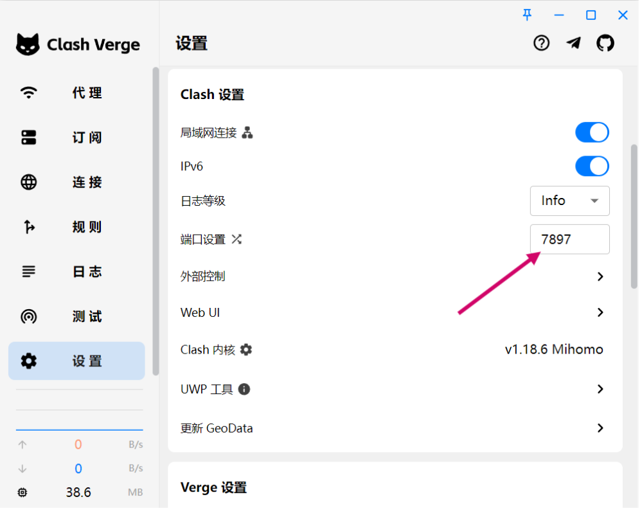Expand the 外部控制 chevron

(x=600, y=277)
